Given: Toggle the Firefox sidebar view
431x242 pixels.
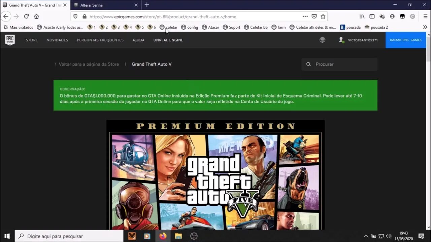Looking at the screenshot, I should pyautogui.click(x=372, y=16).
